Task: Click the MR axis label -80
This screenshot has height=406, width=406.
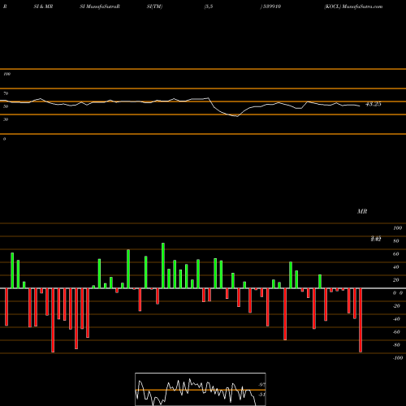Action: point(396,345)
